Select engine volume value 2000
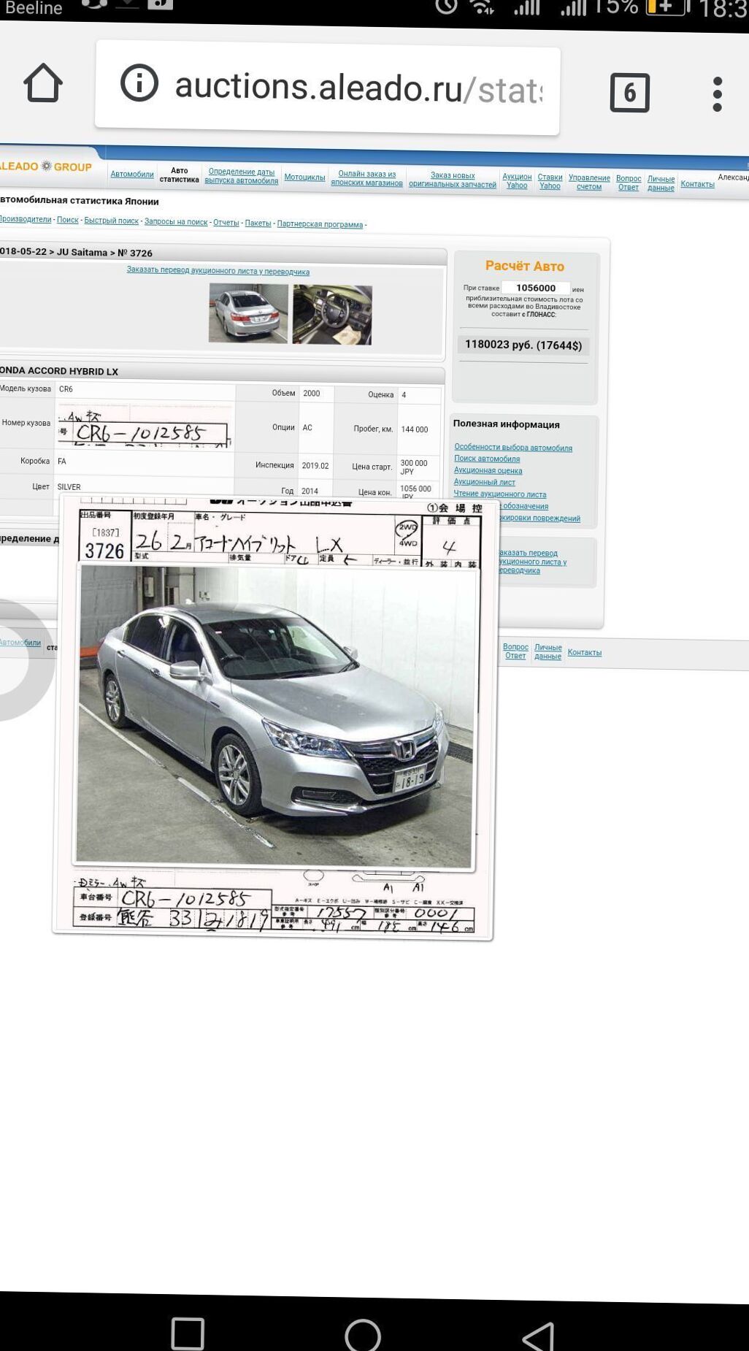Image resolution: width=749 pixels, height=1351 pixels. tap(312, 393)
